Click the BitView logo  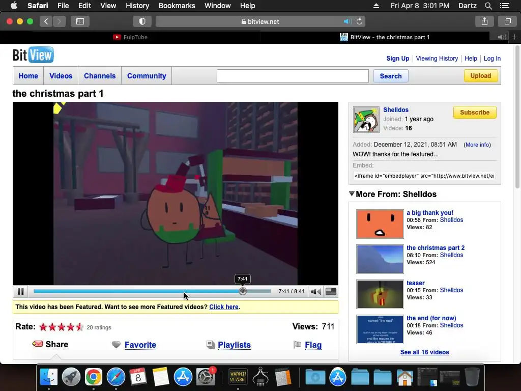(33, 55)
